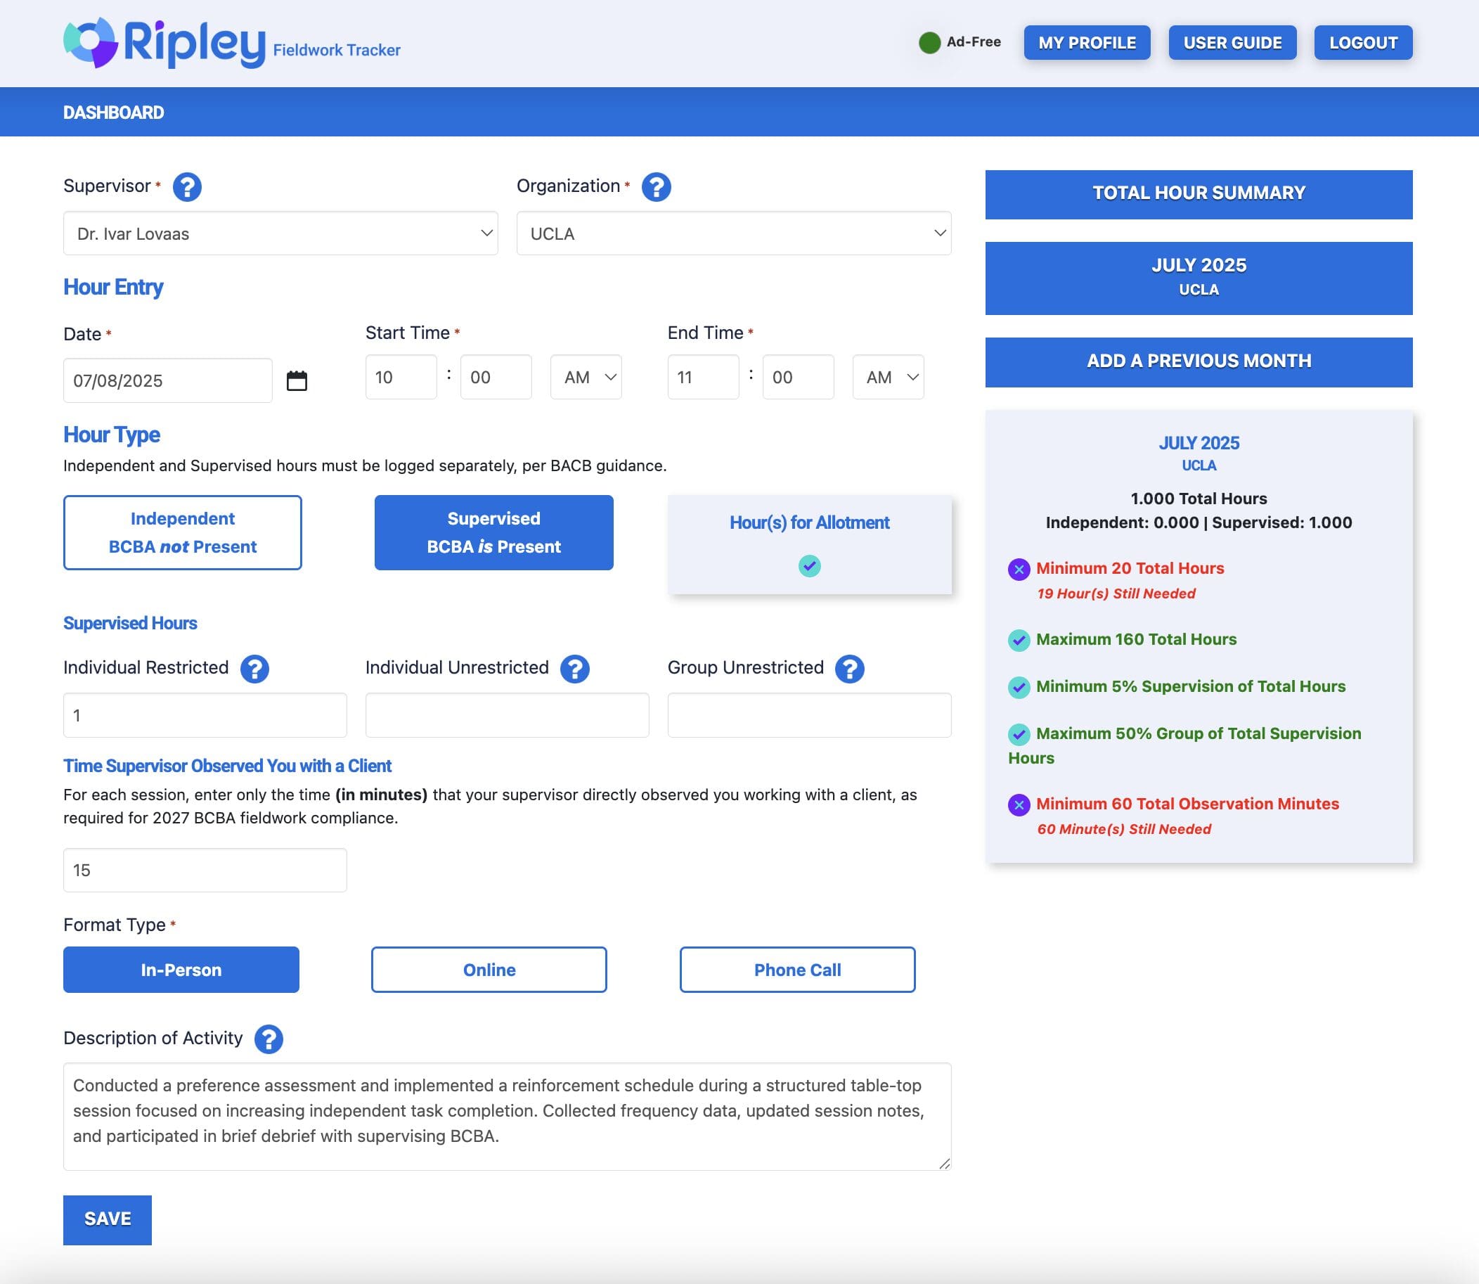Click the 'Minimum 20 Total Hours' text
Screen dimensions: 1479x1284
coord(1130,568)
